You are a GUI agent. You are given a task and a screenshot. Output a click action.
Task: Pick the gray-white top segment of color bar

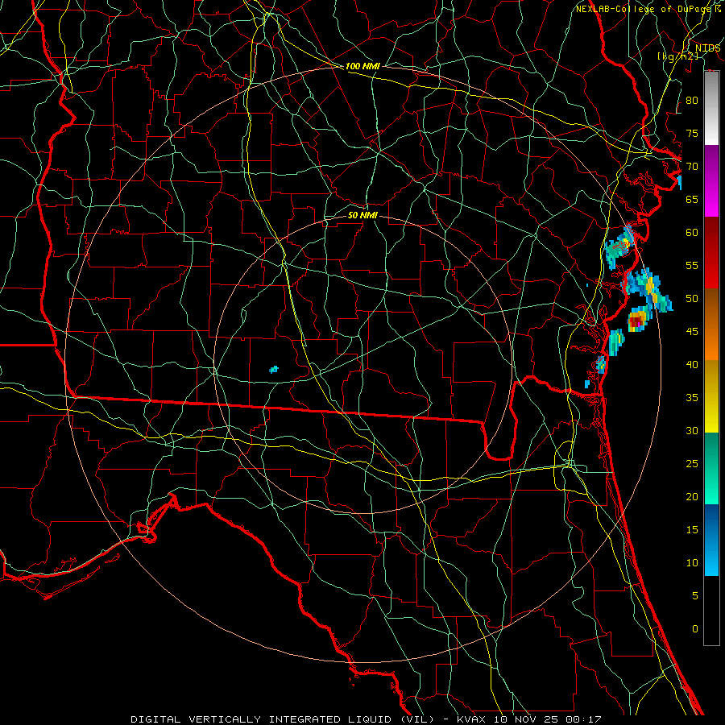click(x=711, y=108)
